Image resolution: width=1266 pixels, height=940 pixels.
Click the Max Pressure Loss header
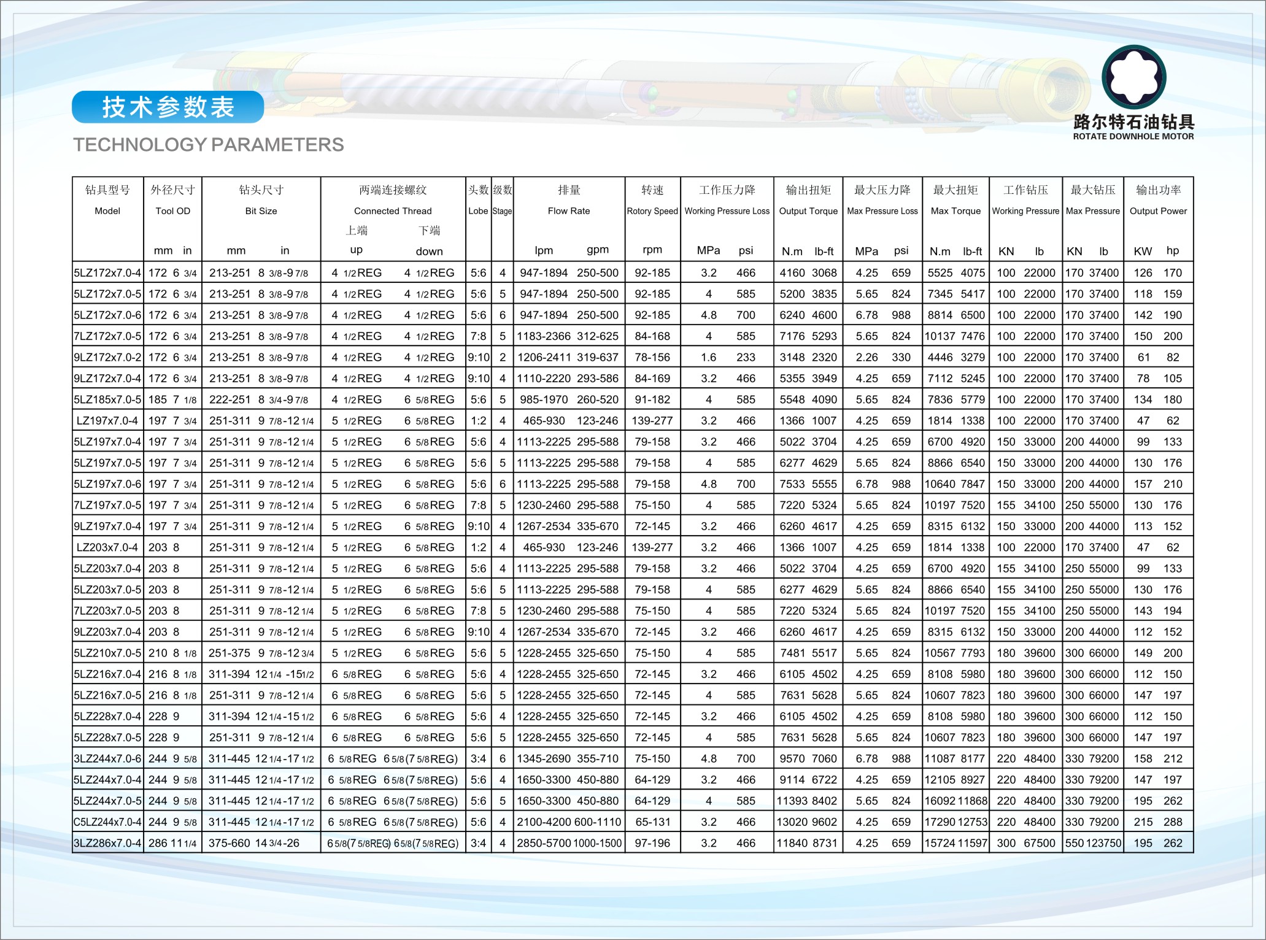(x=882, y=211)
